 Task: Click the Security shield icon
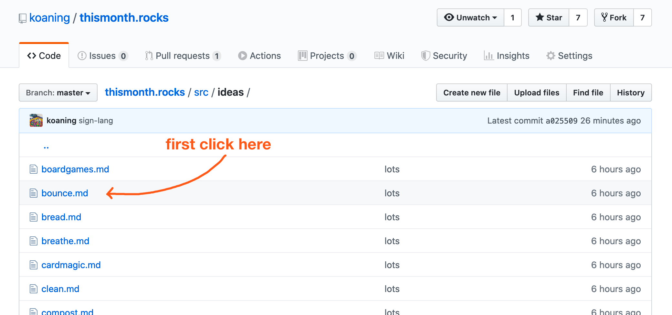(425, 56)
